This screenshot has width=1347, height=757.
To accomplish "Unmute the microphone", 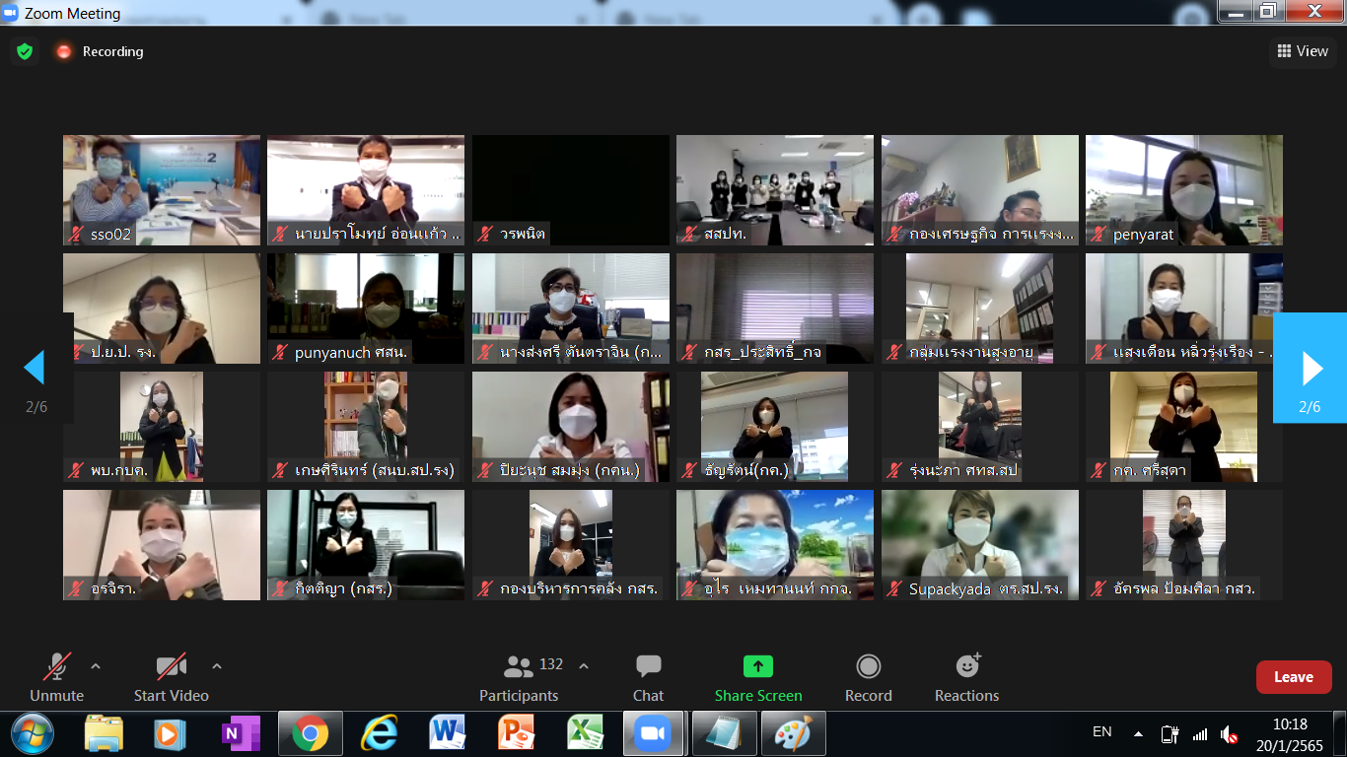I will (56, 677).
